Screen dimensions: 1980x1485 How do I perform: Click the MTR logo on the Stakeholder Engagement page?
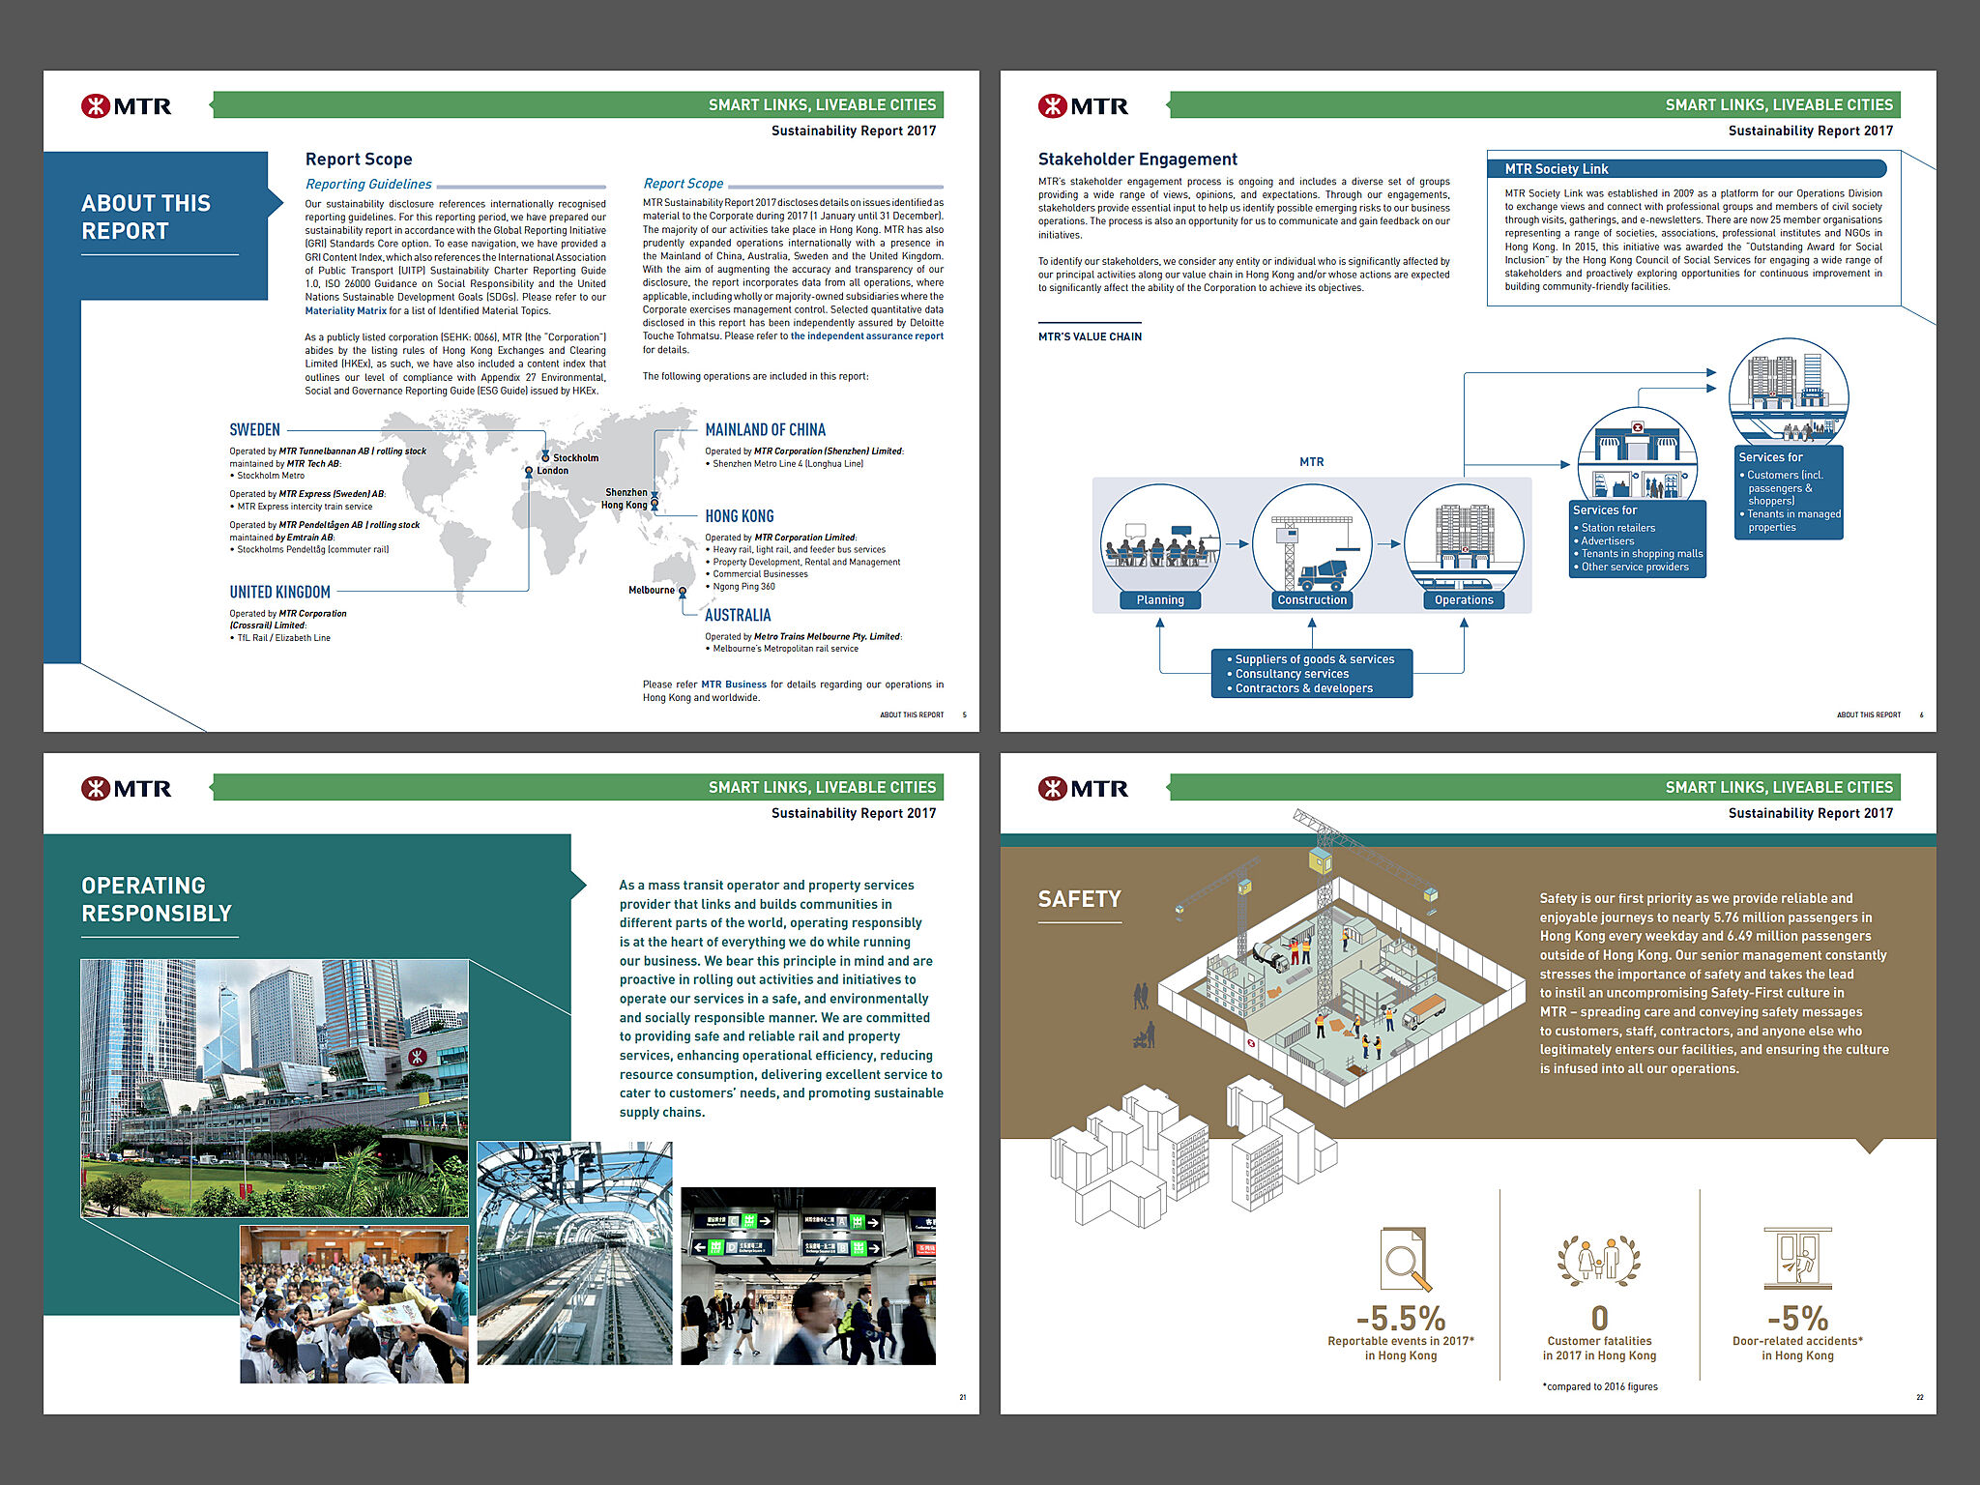[1084, 105]
